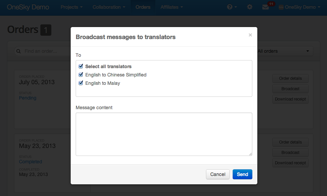The width and height of the screenshot is (327, 196).
Task: Uncheck English to Malay checkbox
Action: point(81,83)
